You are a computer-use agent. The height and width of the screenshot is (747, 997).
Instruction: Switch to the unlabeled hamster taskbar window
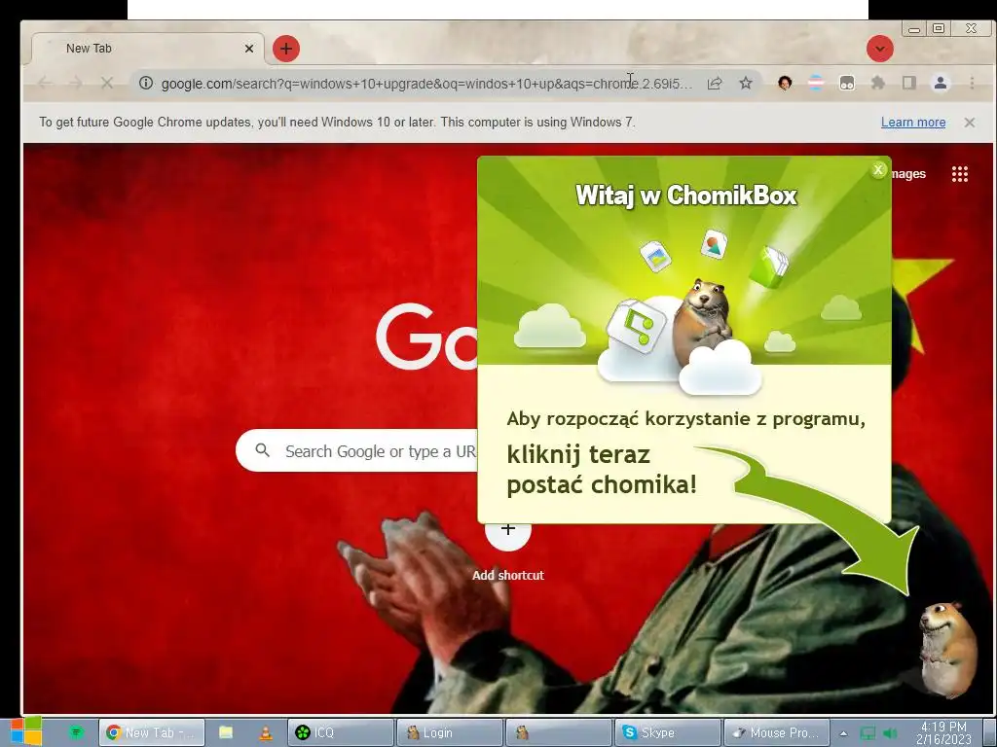tap(559, 732)
